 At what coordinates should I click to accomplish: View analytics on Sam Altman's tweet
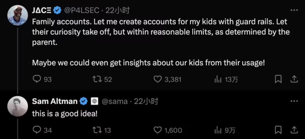[217, 130]
